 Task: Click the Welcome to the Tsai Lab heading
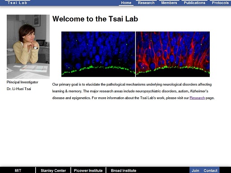95,19
